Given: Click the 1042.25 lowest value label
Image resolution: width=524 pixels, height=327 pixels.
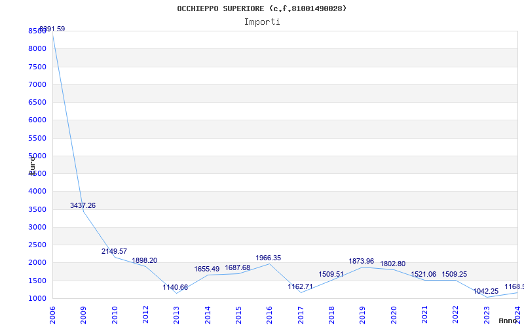Looking at the screenshot, I should click(485, 291).
